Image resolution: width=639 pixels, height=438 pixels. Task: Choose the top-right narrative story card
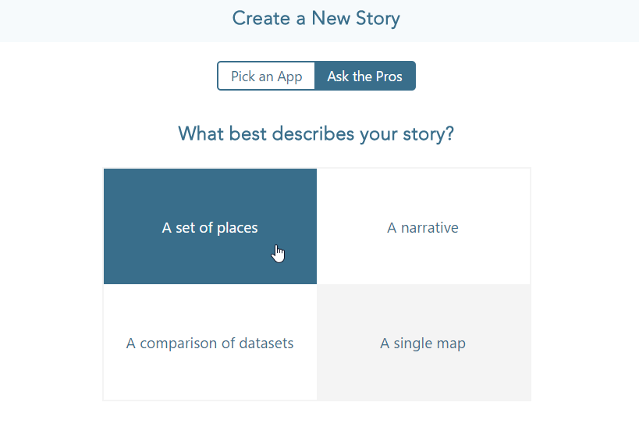[x=423, y=226]
